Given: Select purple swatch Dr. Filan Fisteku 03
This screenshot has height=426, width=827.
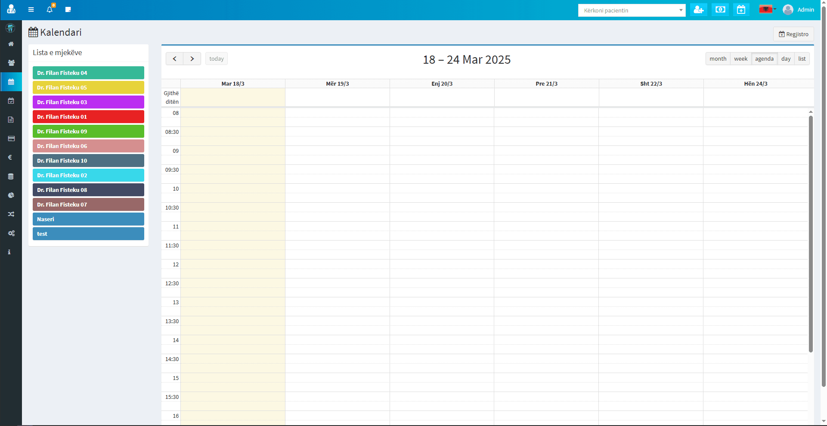Looking at the screenshot, I should click(x=88, y=102).
